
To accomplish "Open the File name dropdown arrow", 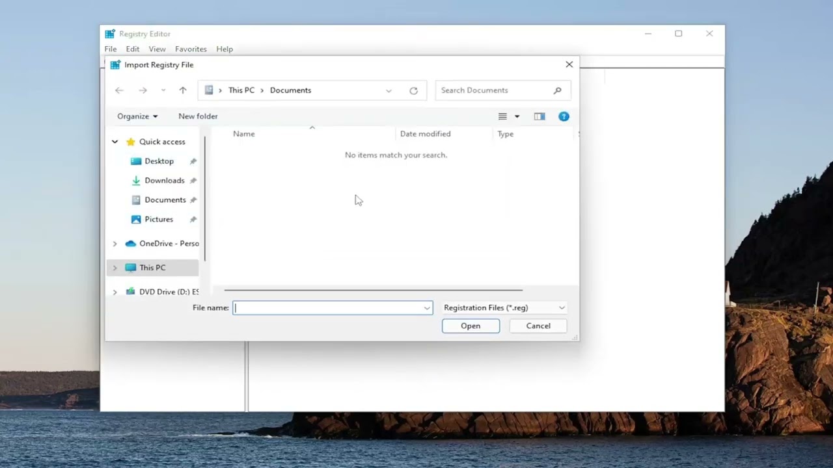I will pos(428,308).
